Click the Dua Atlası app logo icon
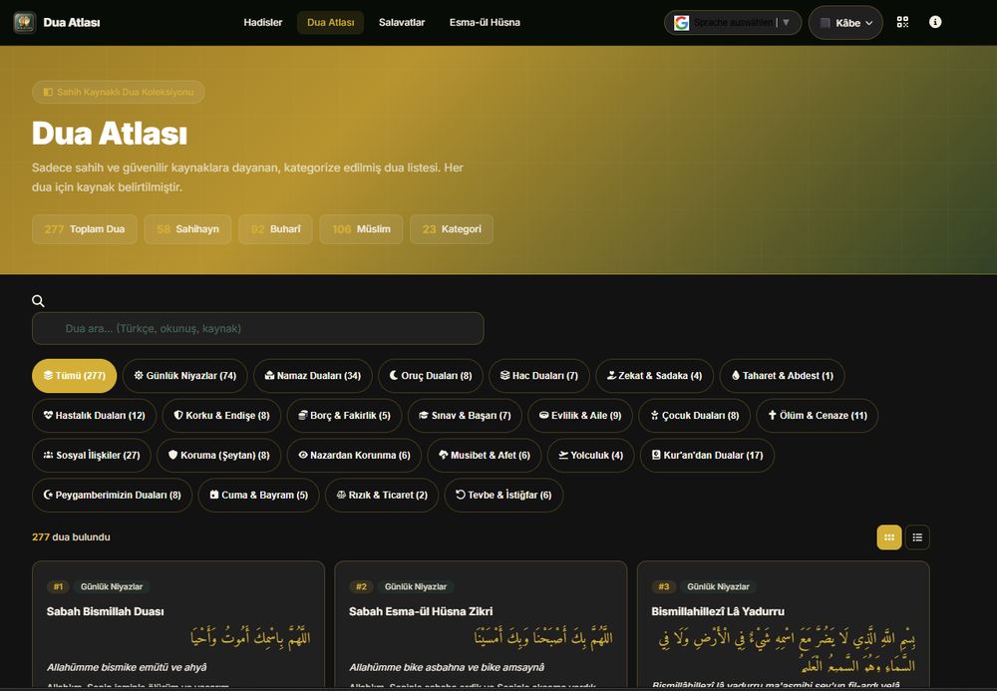The height and width of the screenshot is (691, 997). 24,22
